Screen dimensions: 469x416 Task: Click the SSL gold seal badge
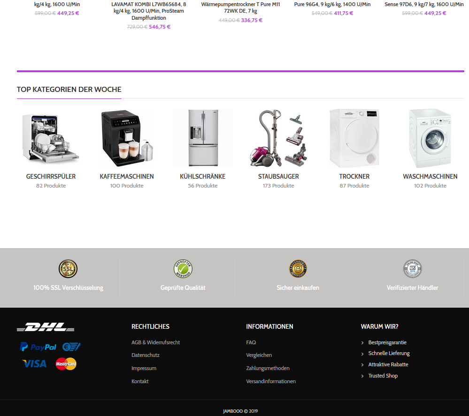(68, 269)
